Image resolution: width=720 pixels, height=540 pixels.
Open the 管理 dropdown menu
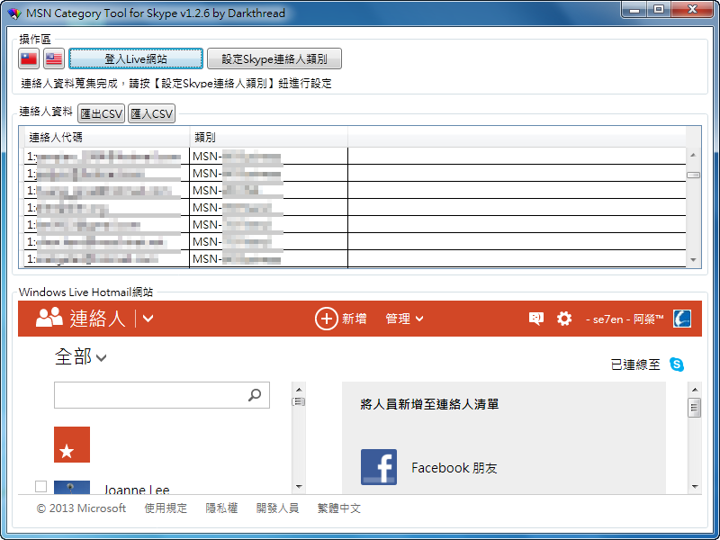tap(404, 319)
